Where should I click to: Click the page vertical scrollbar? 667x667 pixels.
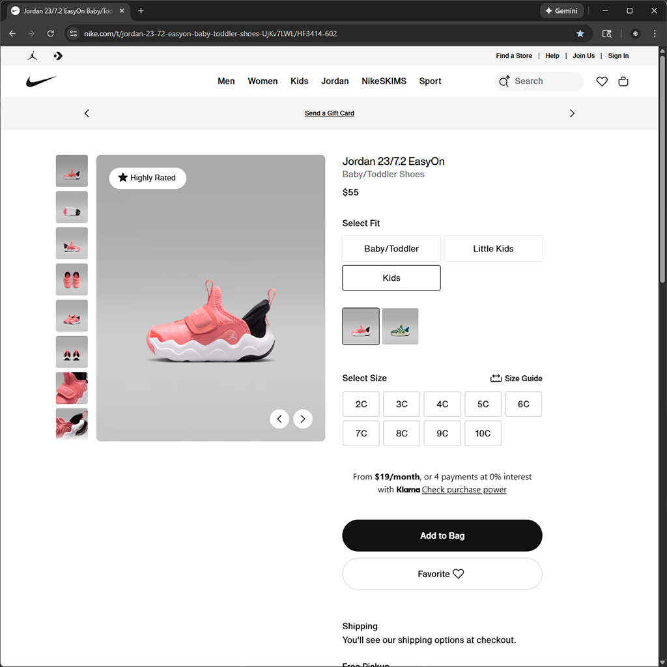(662, 170)
